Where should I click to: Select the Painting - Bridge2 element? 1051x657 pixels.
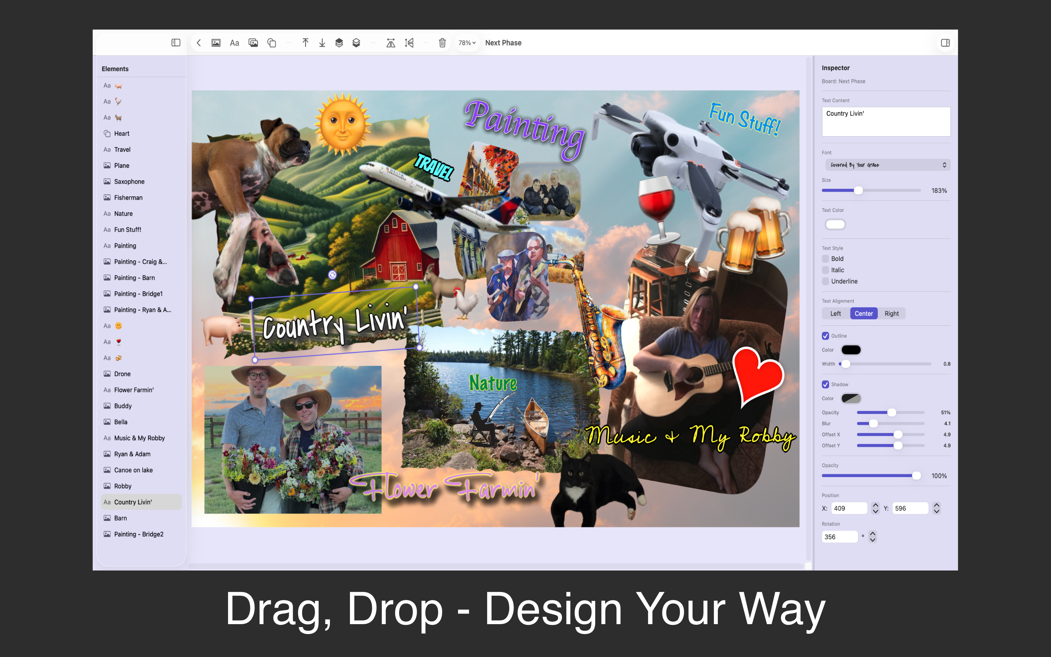pyautogui.click(x=141, y=534)
